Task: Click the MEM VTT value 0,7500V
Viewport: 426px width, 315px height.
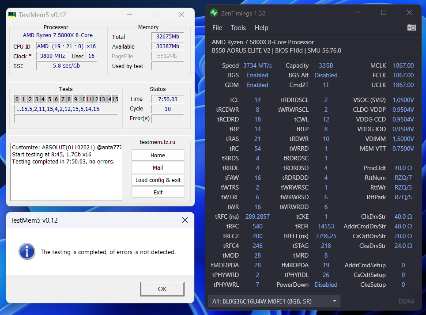Action: click(403, 149)
